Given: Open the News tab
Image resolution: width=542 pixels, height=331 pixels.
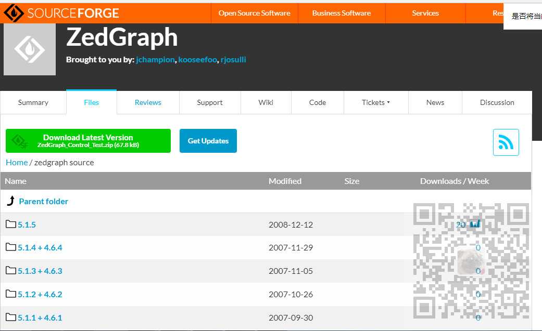Looking at the screenshot, I should click(x=435, y=102).
